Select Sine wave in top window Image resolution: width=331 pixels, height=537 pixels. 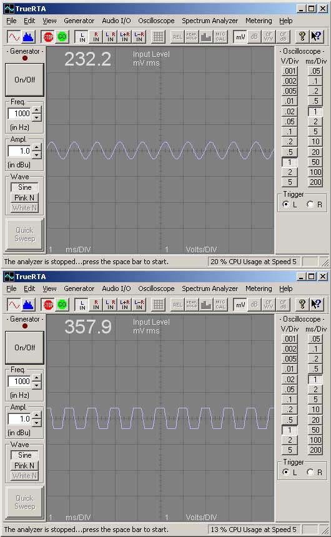coord(24,187)
